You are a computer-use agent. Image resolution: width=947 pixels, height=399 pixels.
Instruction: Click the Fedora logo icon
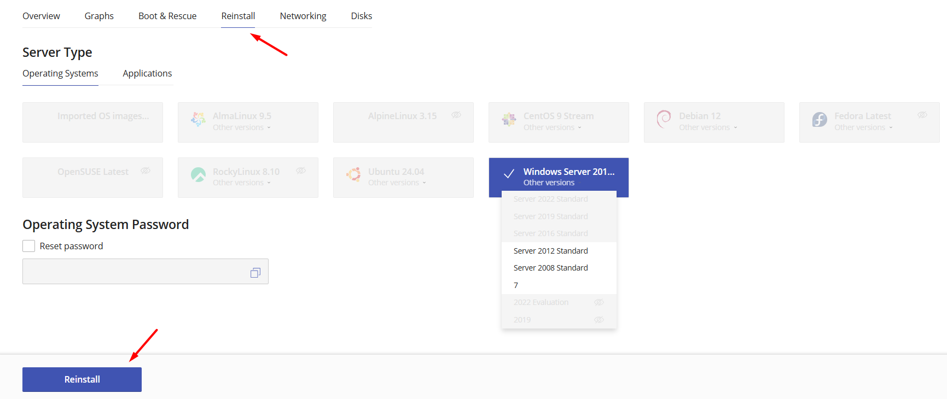[x=820, y=119]
